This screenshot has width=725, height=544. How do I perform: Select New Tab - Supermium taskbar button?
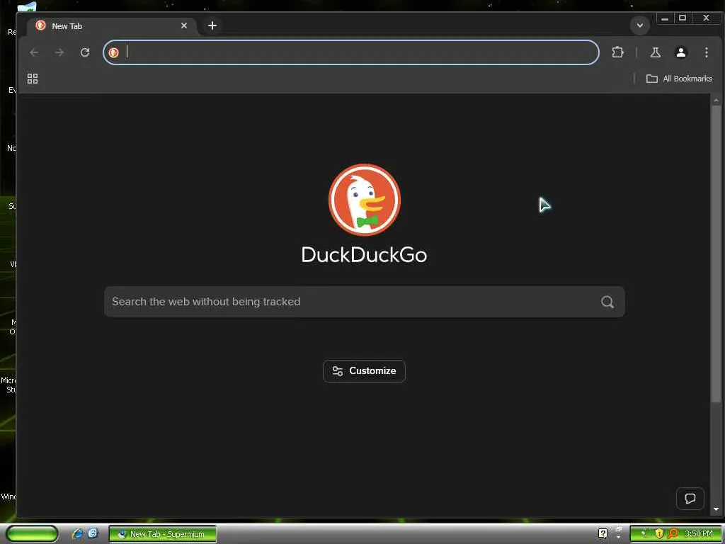162,534
